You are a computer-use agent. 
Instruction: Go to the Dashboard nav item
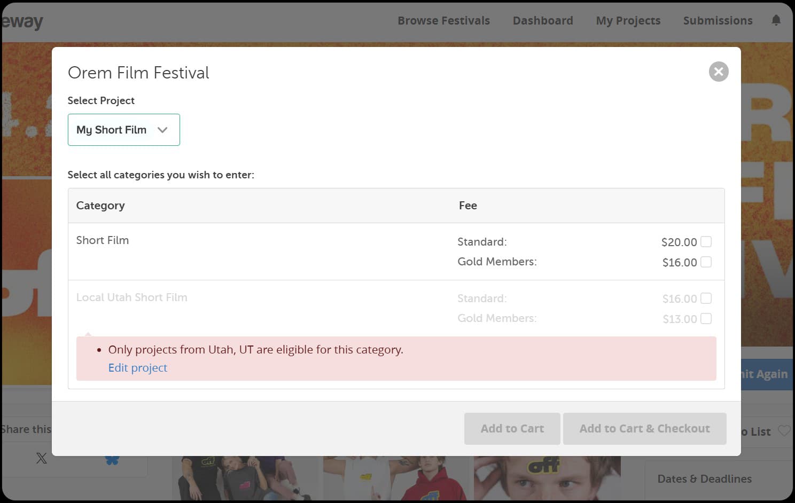point(542,21)
